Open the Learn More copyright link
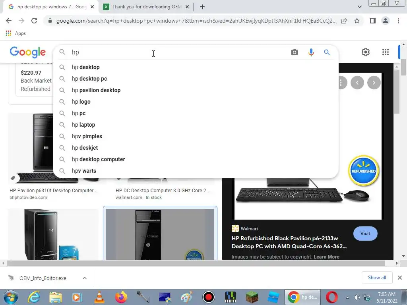407x305 pixels. [x=326, y=257]
